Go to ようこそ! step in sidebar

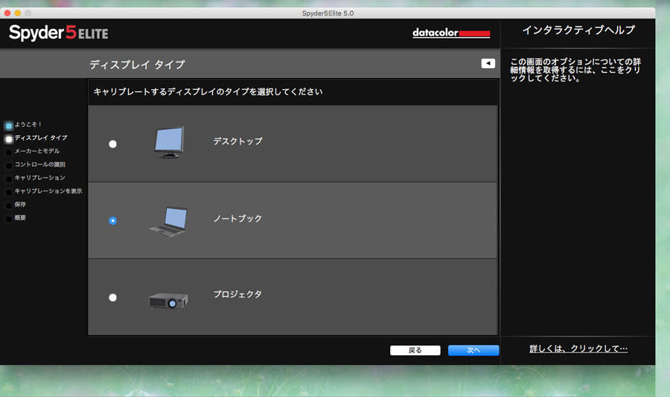(28, 125)
